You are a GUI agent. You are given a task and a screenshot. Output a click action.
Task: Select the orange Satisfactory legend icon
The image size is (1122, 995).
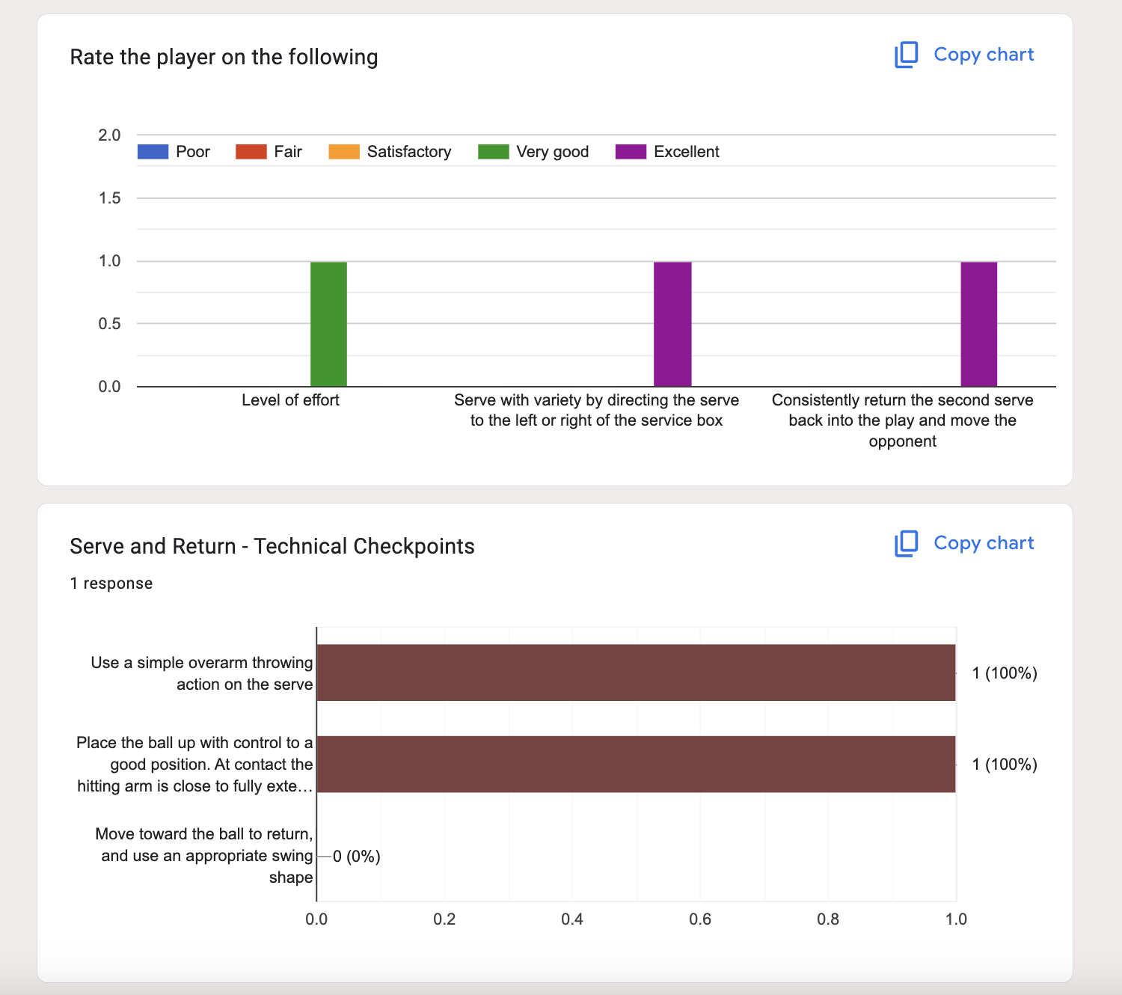[343, 151]
